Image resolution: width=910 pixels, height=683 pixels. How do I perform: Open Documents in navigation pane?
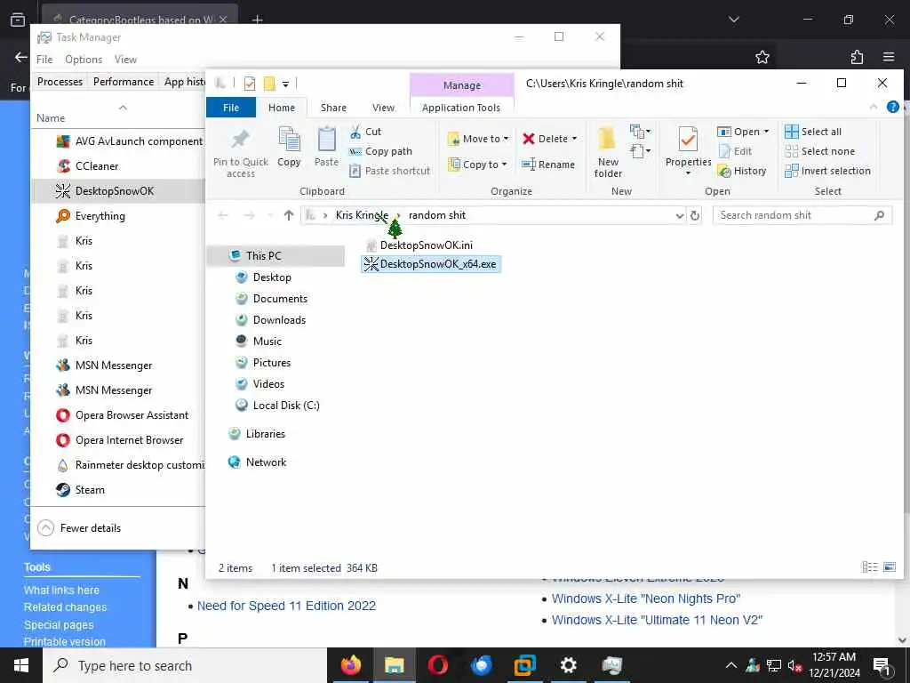(280, 299)
